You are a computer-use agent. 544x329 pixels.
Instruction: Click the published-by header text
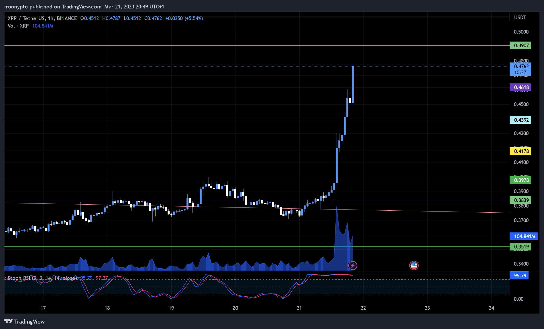pyautogui.click(x=84, y=7)
